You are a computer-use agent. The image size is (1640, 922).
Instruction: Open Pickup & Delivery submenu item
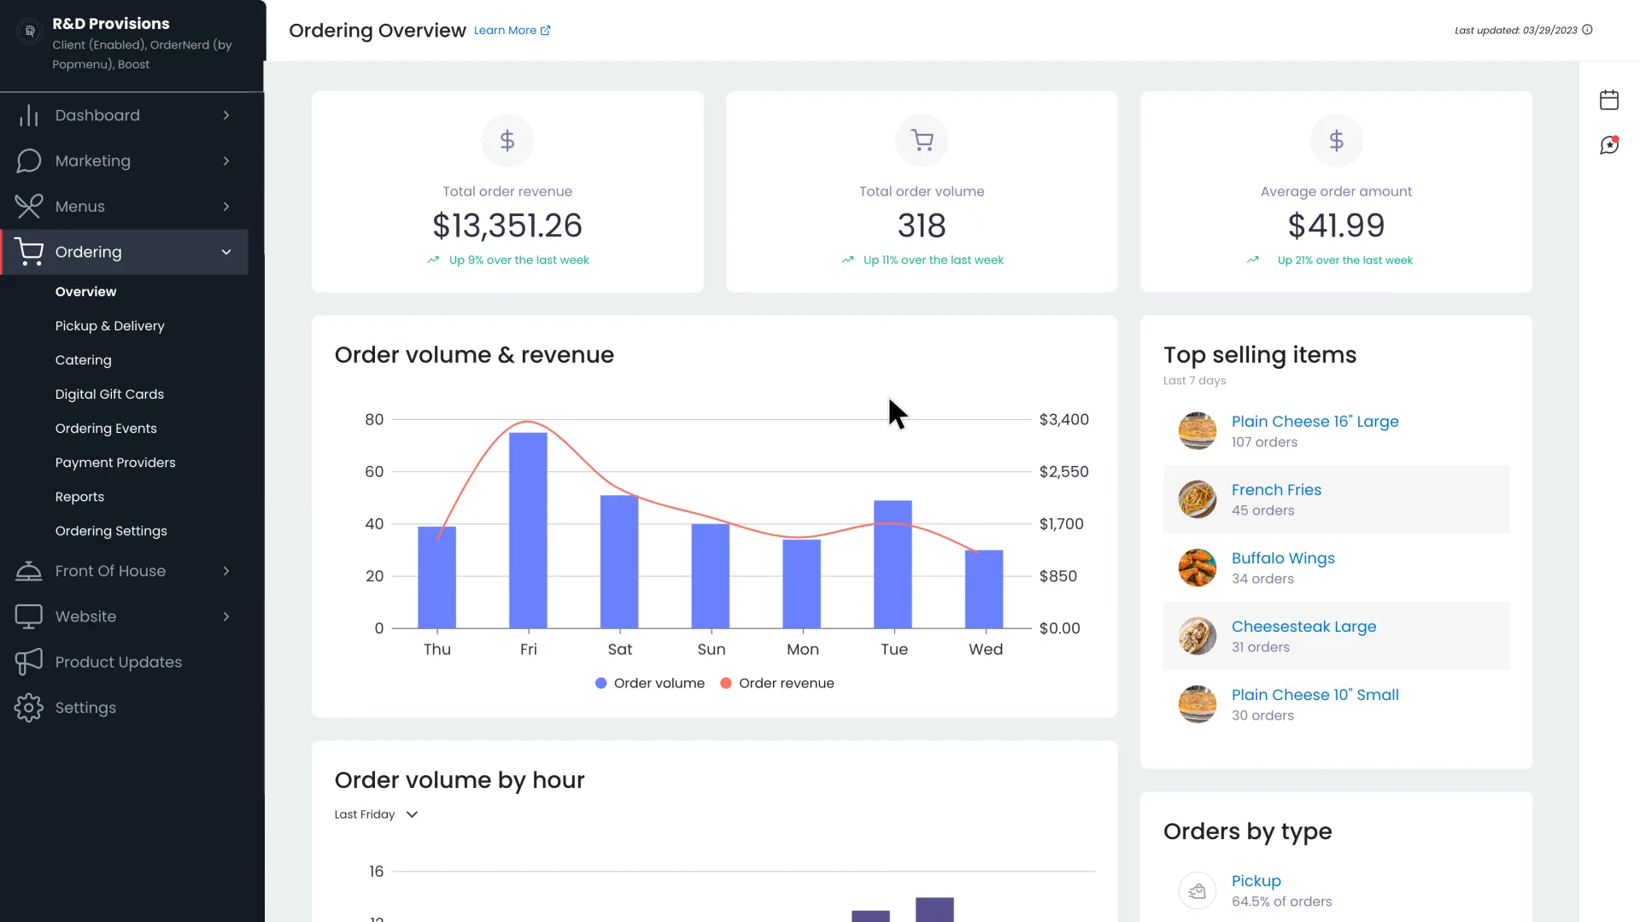(x=109, y=326)
